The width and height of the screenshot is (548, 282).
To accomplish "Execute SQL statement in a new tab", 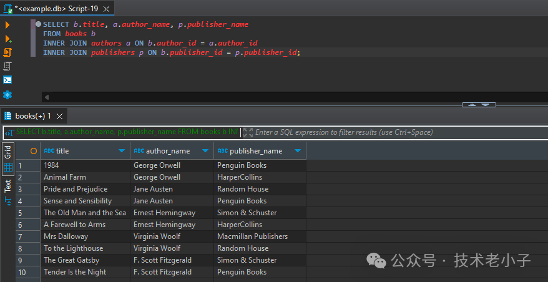I will [x=7, y=39].
